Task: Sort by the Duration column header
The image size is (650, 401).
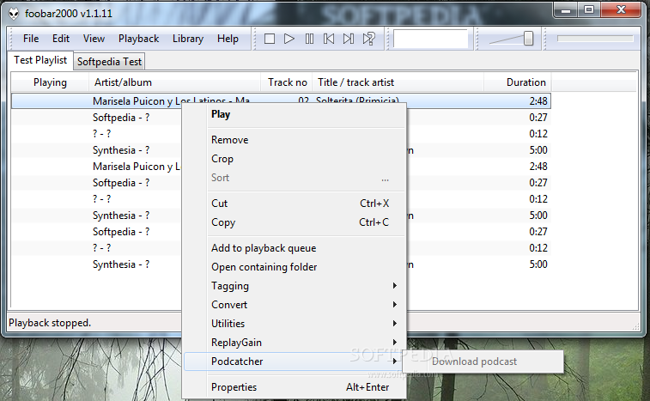Action: pos(518,82)
